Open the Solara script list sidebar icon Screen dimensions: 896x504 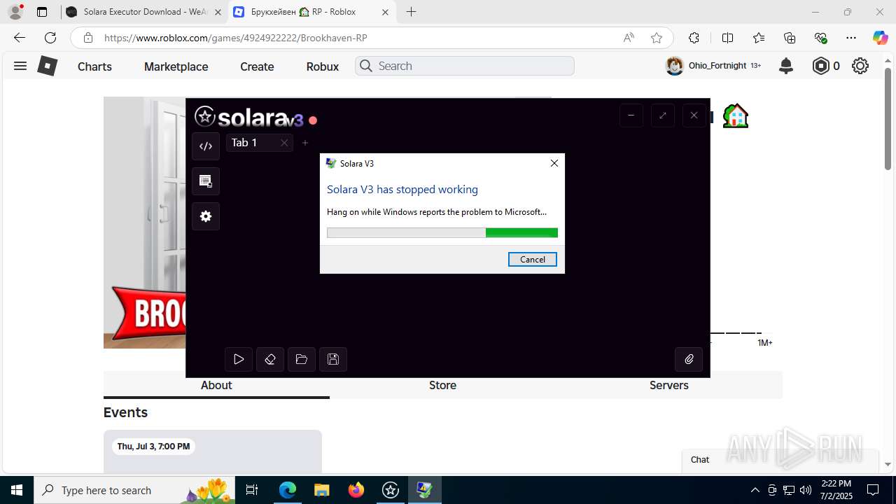pos(206,181)
